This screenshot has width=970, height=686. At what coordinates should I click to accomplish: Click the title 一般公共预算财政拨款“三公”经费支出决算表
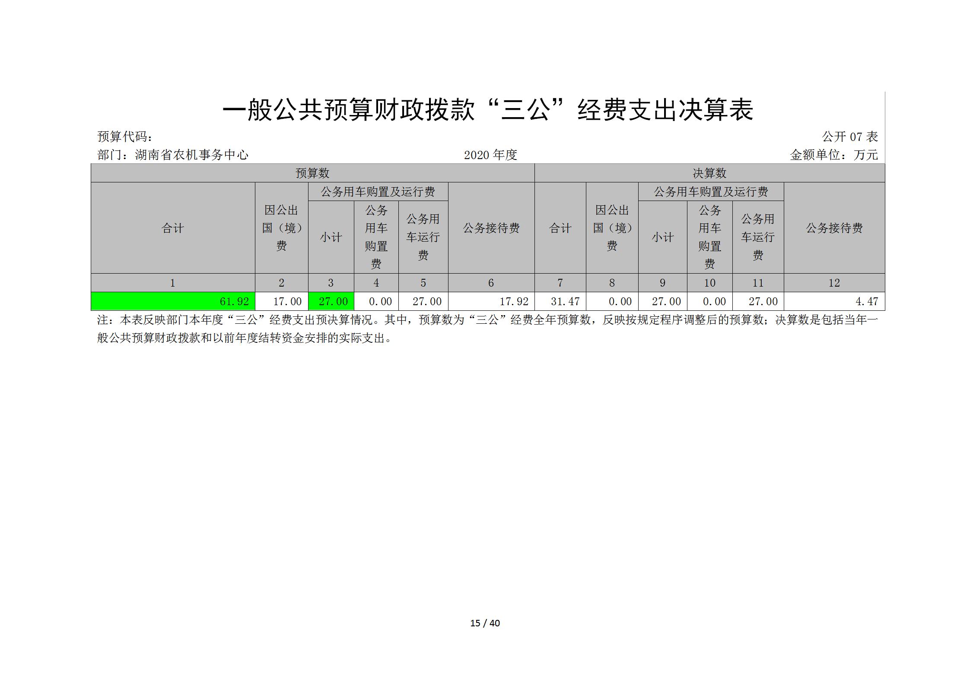click(x=488, y=110)
